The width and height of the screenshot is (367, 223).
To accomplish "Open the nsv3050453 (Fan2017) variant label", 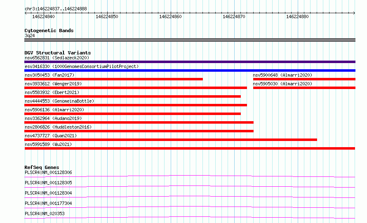I will 49,75.
